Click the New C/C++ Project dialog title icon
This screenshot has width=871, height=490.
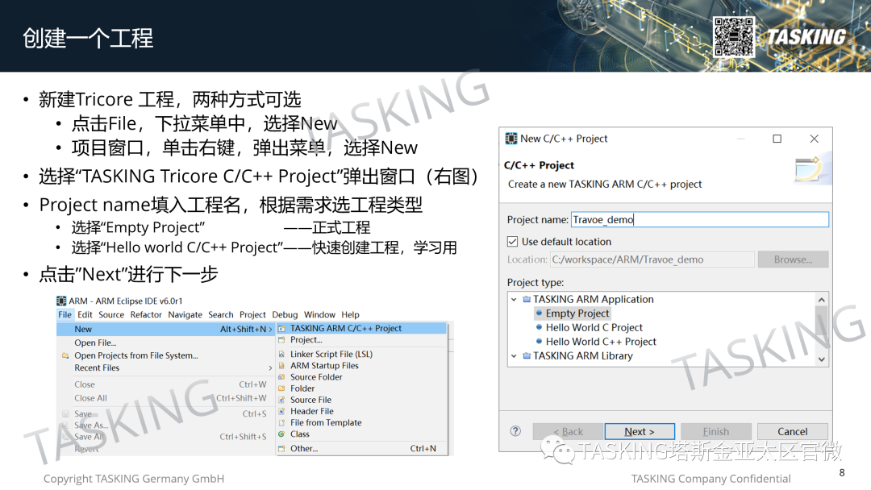tap(511, 139)
